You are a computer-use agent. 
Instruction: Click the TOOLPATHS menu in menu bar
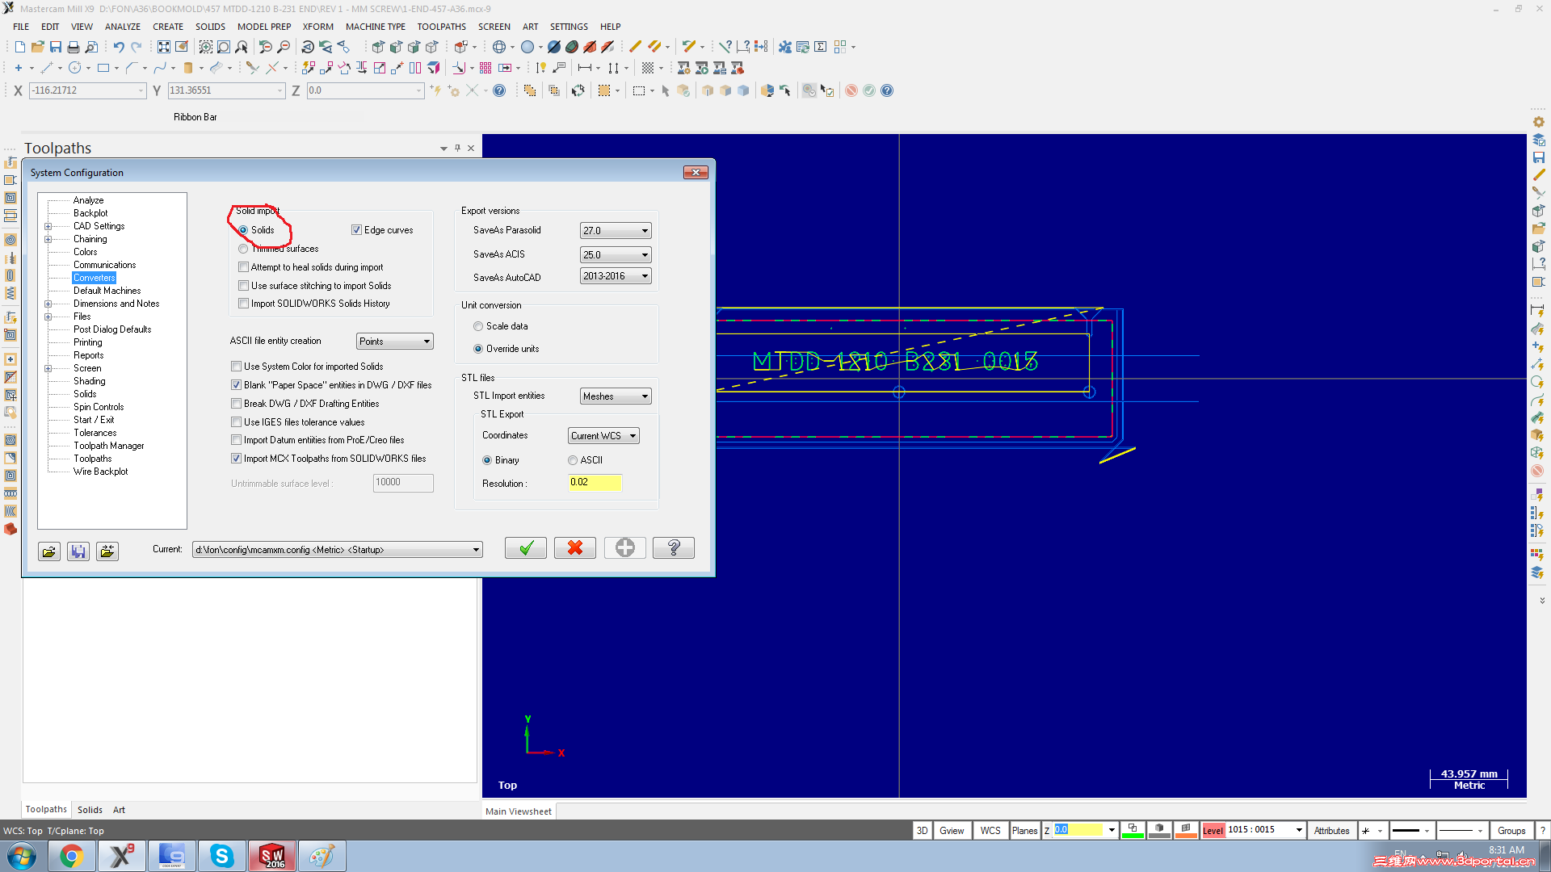[435, 26]
